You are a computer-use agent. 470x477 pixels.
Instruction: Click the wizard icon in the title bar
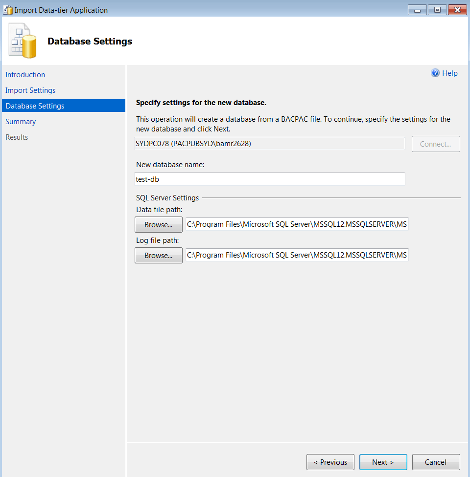point(8,10)
